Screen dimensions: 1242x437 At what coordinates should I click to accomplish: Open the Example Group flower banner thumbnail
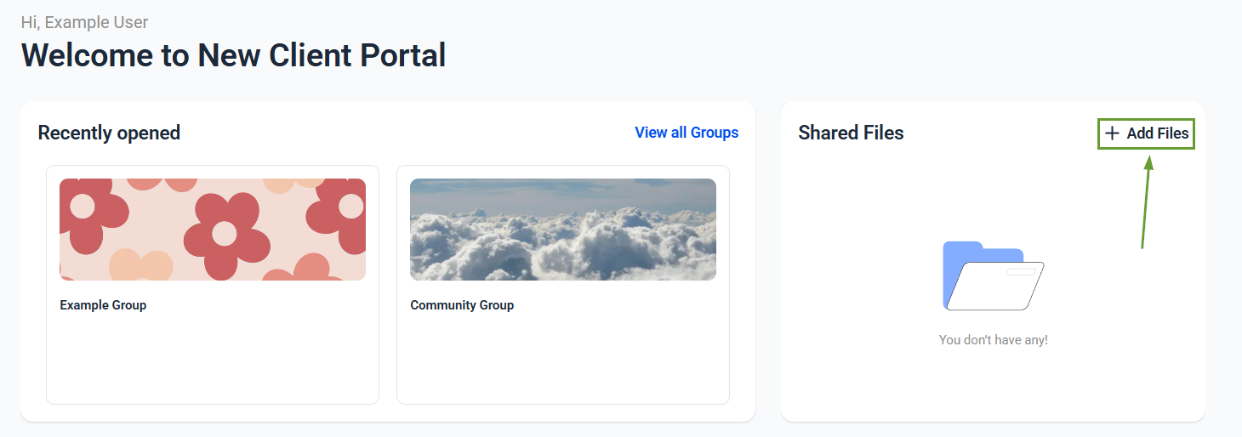[213, 230]
